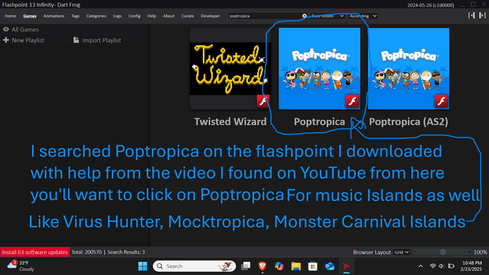This screenshot has width=489, height=275.
Task: Open Microsoft Store from the taskbar
Action: pos(313,267)
